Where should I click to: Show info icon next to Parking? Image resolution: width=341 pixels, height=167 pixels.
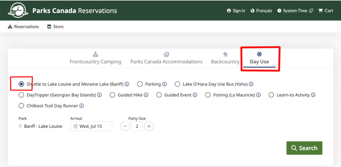click(x=165, y=84)
